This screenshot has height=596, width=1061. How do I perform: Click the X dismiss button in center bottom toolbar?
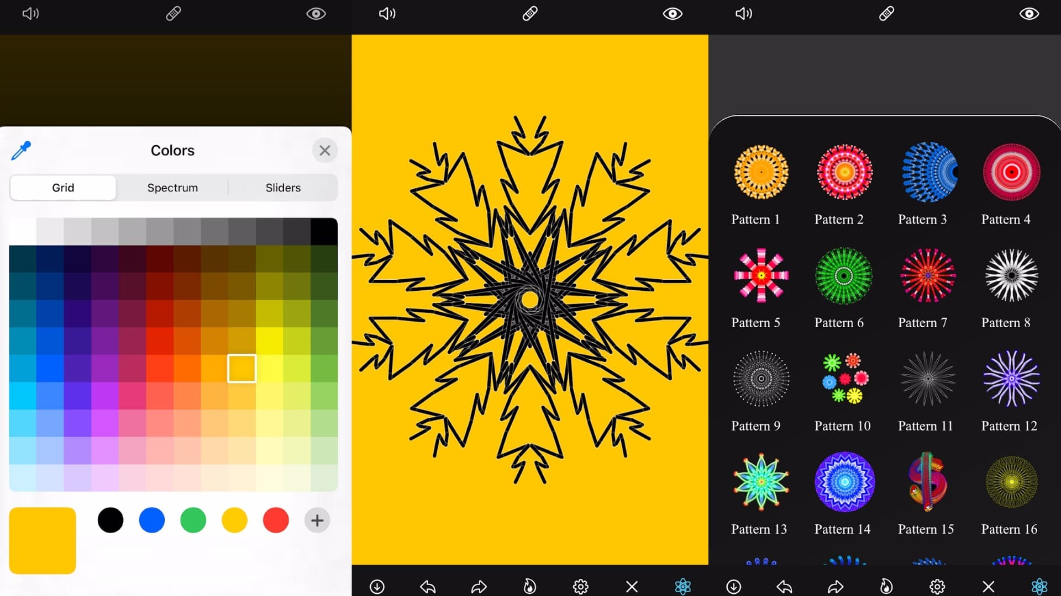631,586
